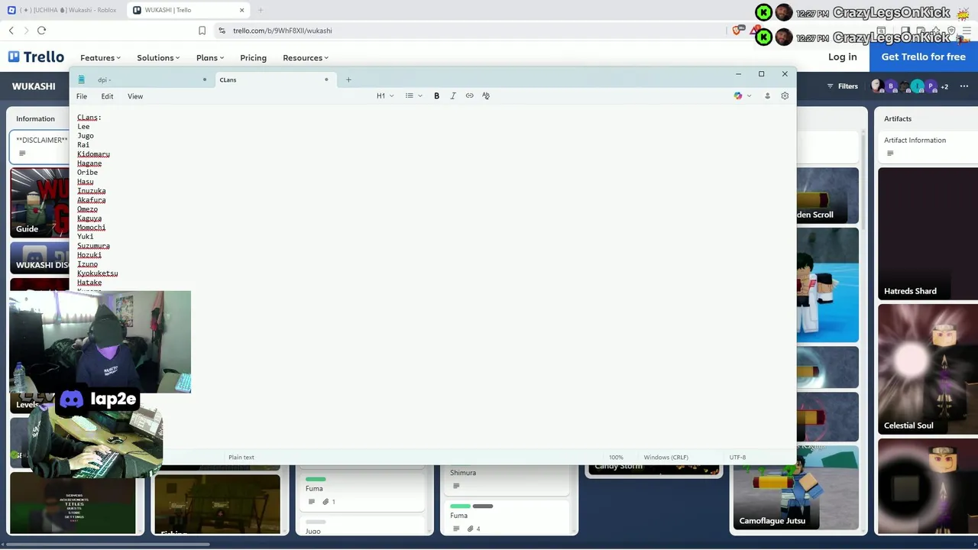978x550 pixels.
Task: Click Log in on Trello
Action: (843, 57)
